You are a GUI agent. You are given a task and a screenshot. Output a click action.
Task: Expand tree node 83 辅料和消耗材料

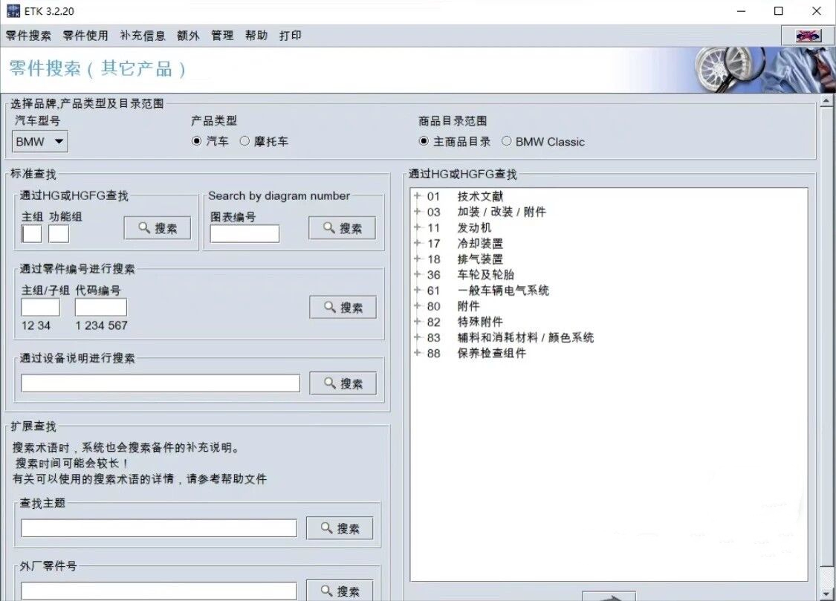pos(418,337)
